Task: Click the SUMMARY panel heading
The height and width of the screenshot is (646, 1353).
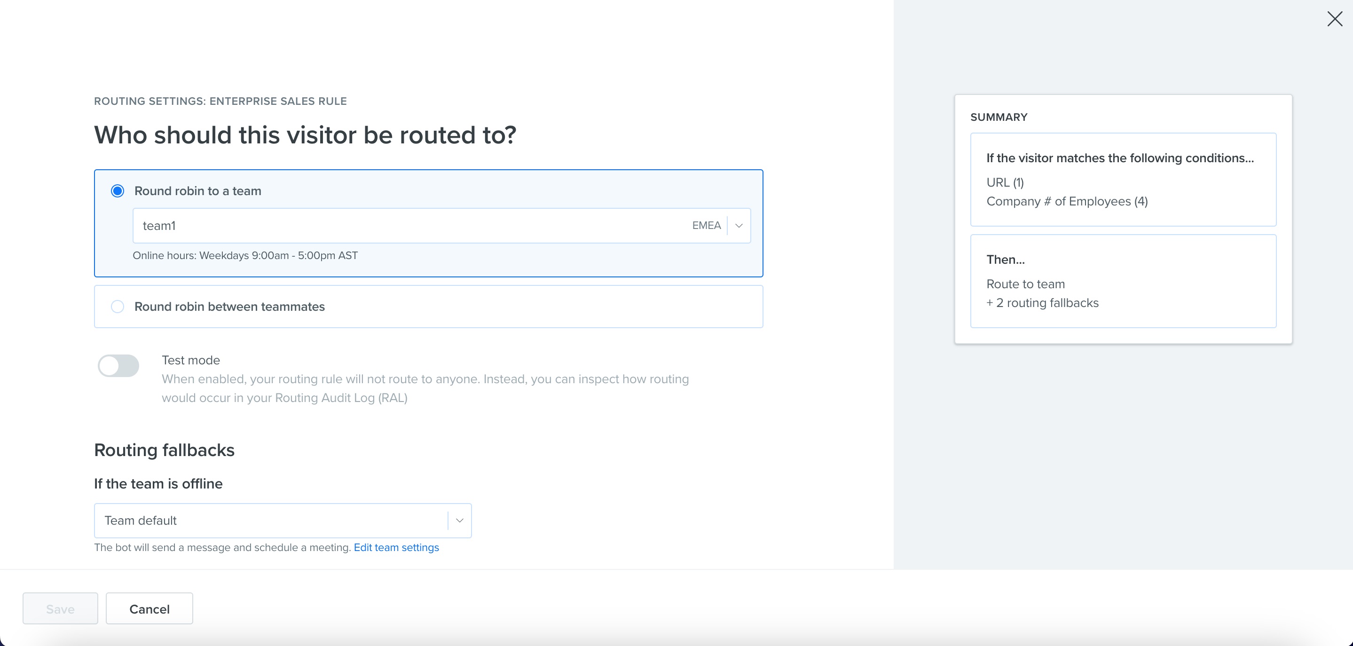Action: (x=999, y=117)
